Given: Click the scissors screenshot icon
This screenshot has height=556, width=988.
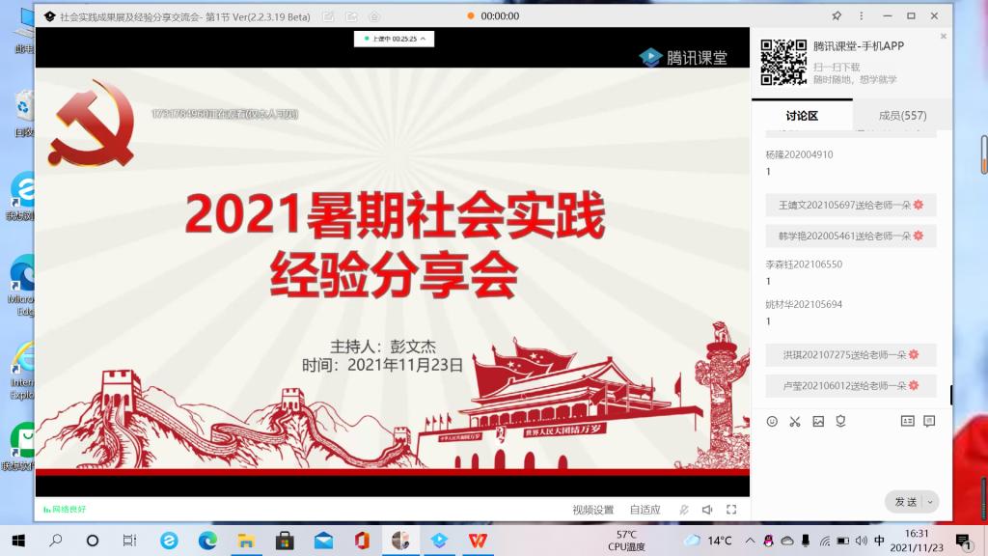Looking at the screenshot, I should (795, 421).
